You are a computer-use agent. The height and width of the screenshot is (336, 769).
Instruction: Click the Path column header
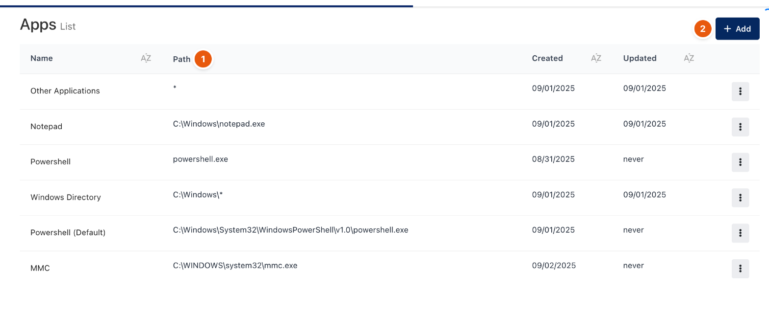click(x=181, y=59)
